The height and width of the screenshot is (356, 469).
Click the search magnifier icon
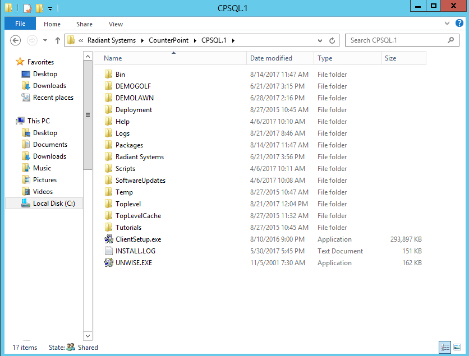pos(450,40)
